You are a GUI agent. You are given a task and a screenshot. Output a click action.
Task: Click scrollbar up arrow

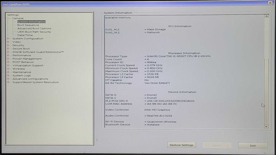pyautogui.click(x=267, y=16)
